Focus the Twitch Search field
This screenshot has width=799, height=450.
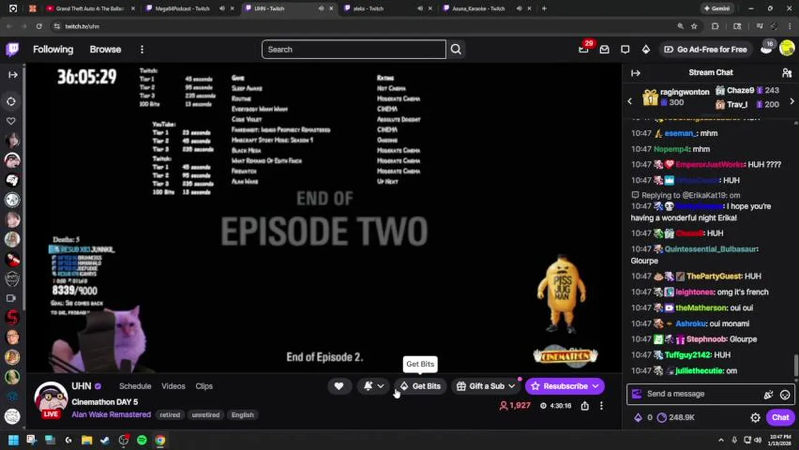354,49
